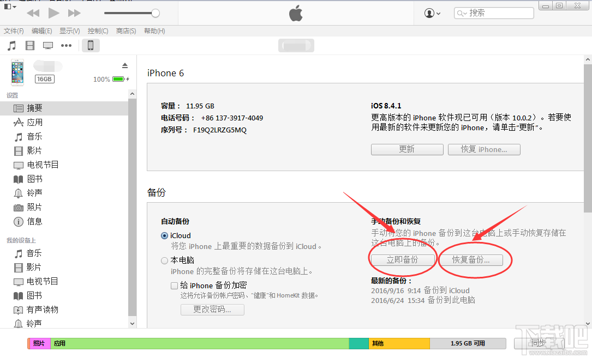Choose 本电脑 as backup destination
The width and height of the screenshot is (592, 358).
pyautogui.click(x=164, y=260)
